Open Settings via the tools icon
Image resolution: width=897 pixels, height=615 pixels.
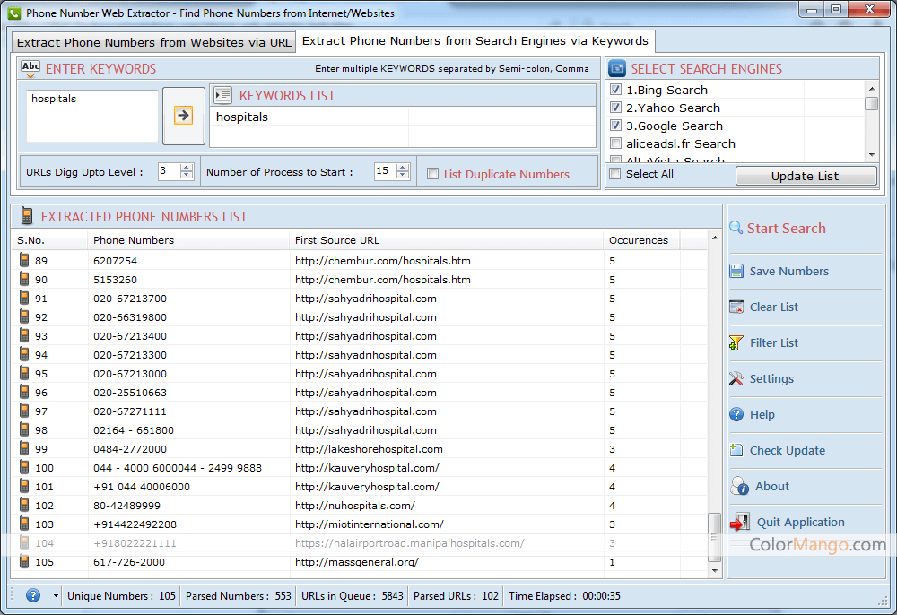736,378
